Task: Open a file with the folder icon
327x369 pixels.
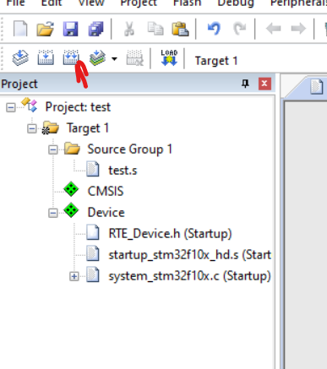Action: [x=45, y=29]
